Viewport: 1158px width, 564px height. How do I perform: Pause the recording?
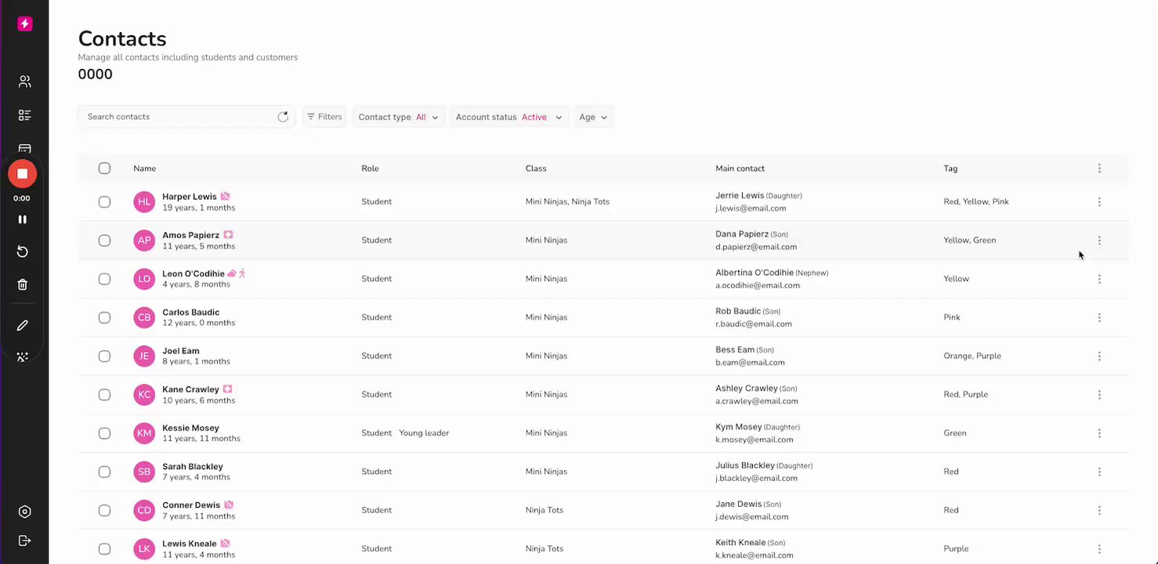[x=23, y=219]
